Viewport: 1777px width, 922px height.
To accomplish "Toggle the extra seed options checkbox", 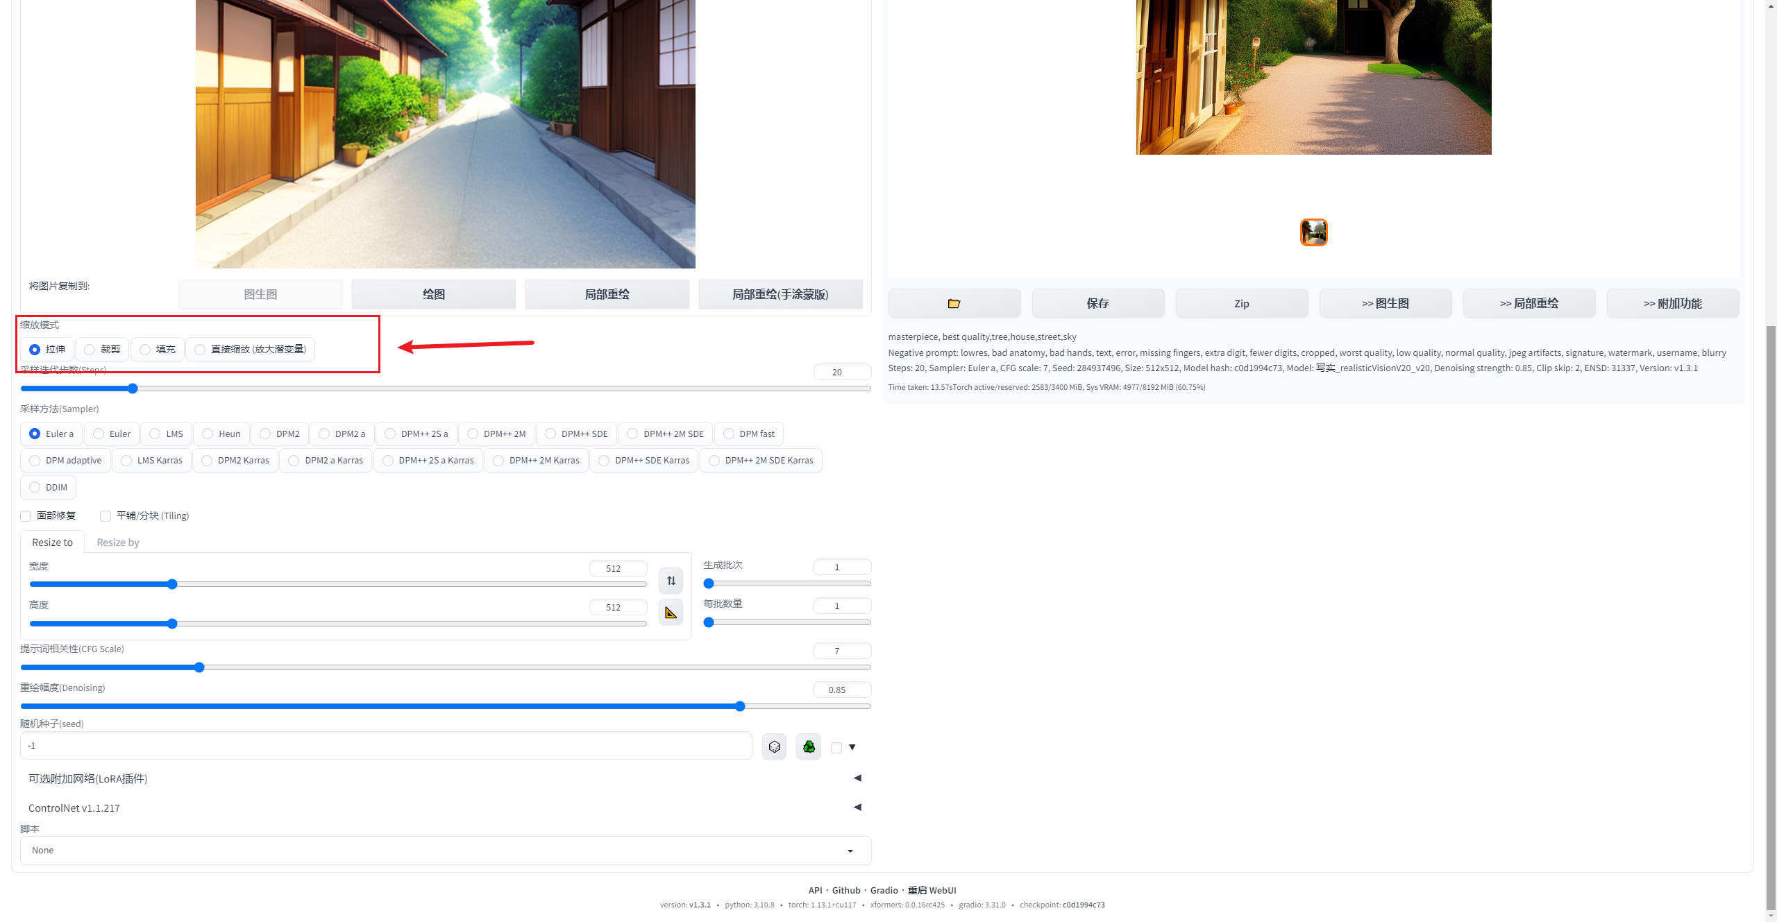I will coord(836,748).
